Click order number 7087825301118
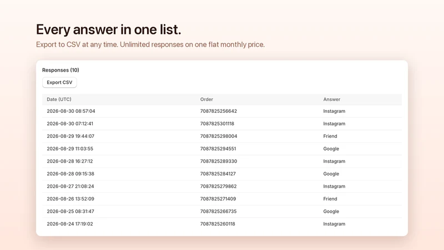 tap(217, 123)
